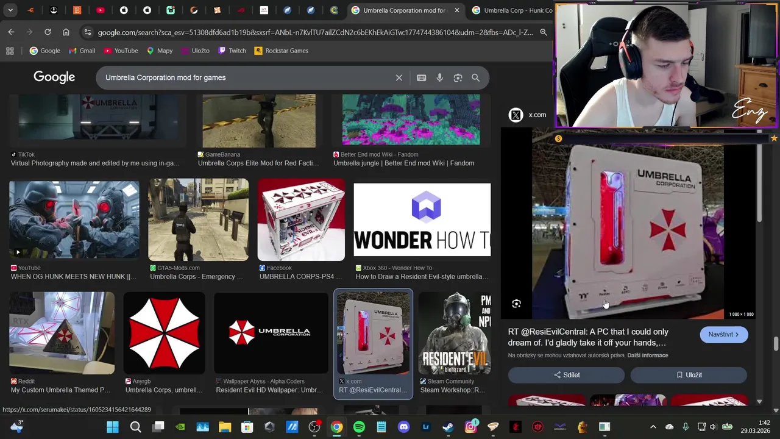Search inside image with lens icon on preview
The width and height of the screenshot is (780, 439).
516,304
